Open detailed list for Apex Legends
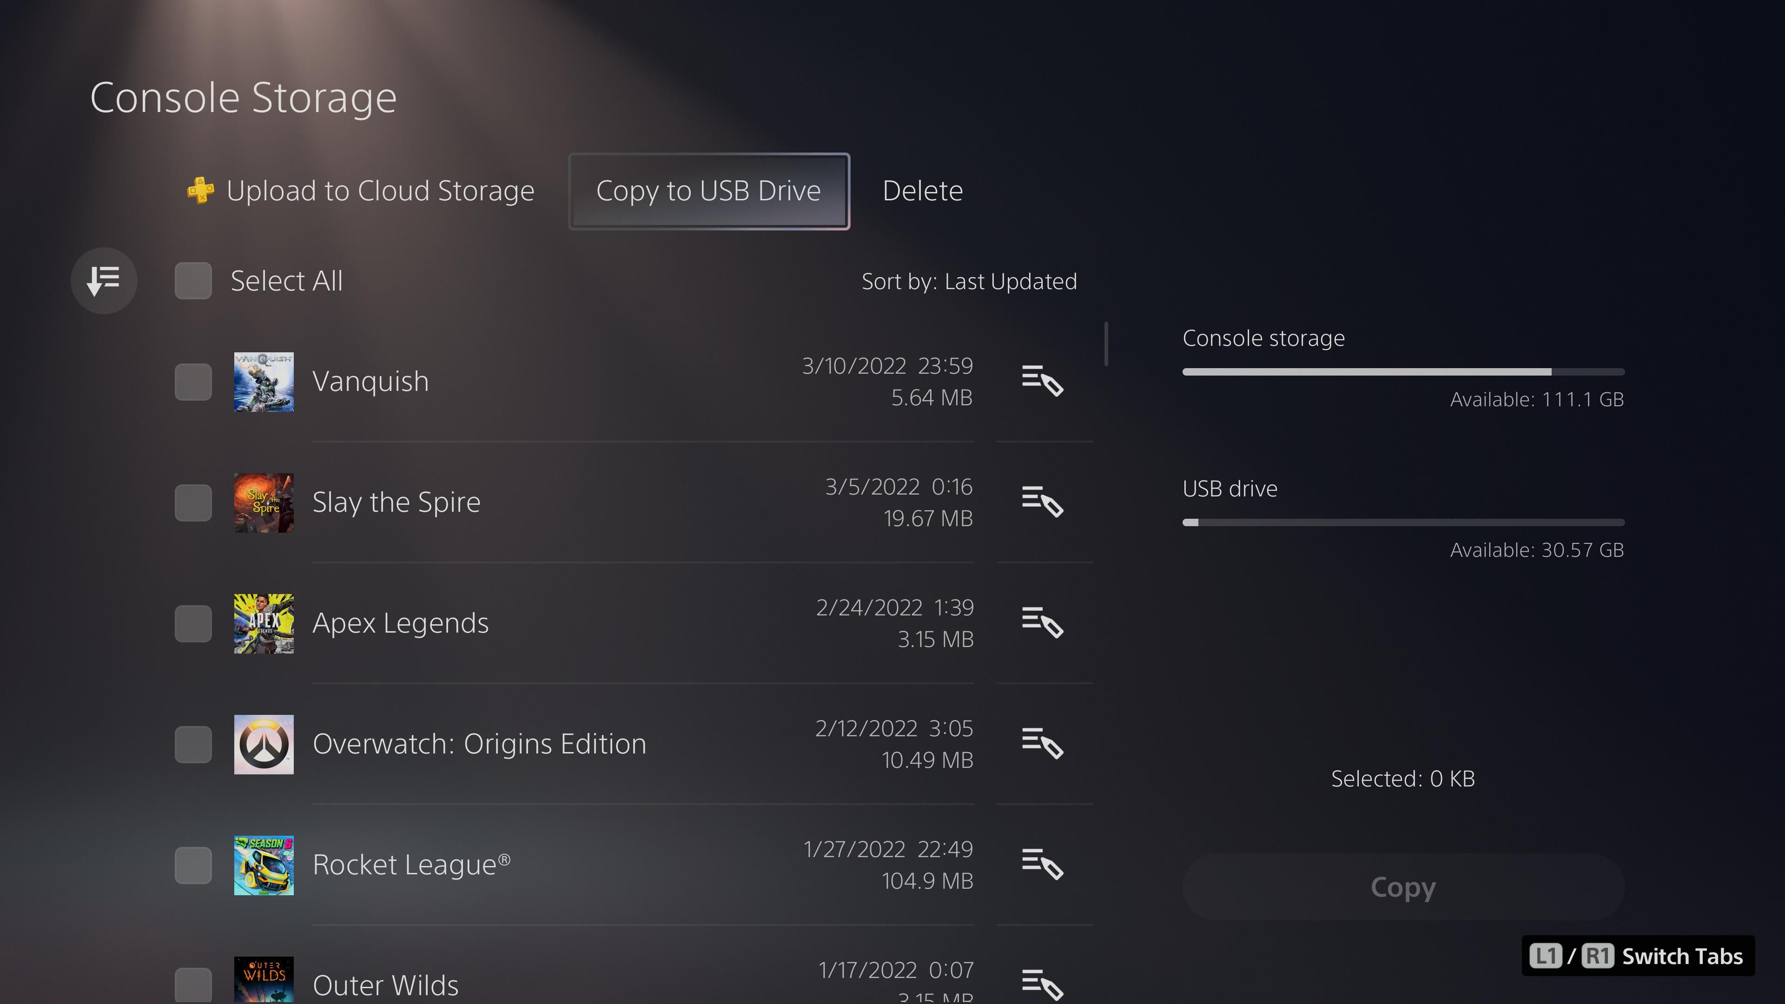 (x=1041, y=623)
